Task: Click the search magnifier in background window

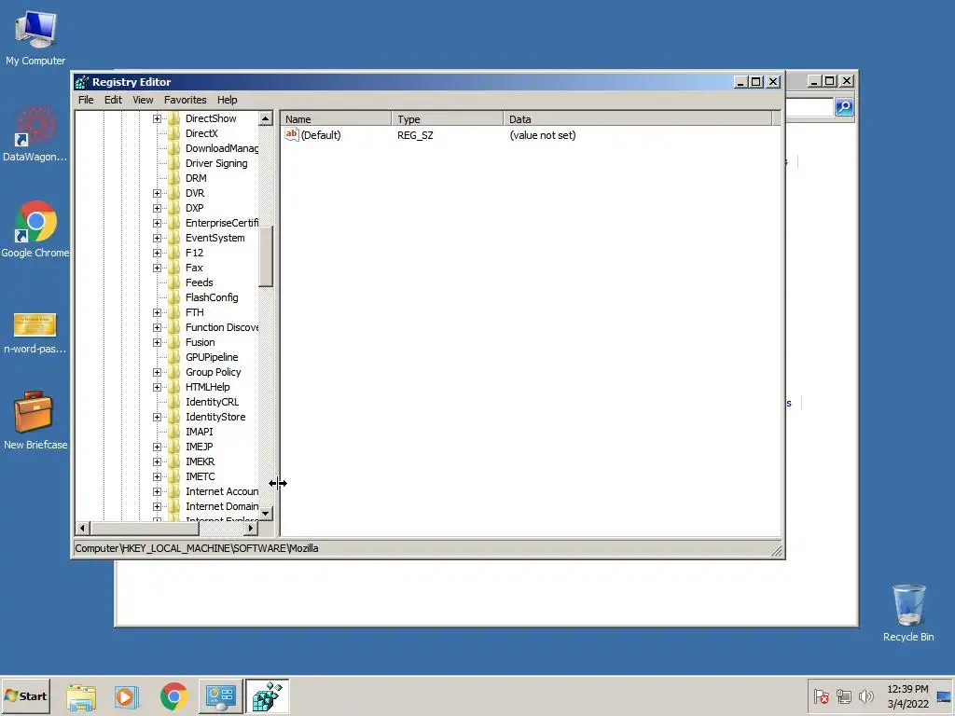Action: click(x=844, y=107)
